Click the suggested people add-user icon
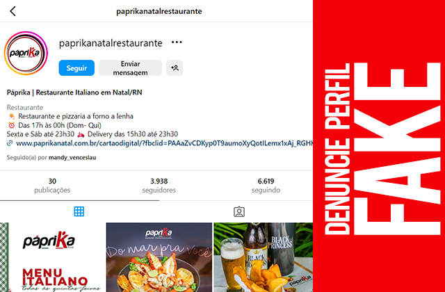This screenshot has width=445, height=292. coord(175,68)
